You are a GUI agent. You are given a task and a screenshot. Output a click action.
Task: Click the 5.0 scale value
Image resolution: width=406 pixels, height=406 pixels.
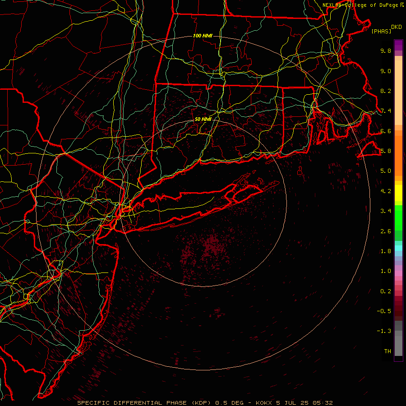(x=386, y=171)
